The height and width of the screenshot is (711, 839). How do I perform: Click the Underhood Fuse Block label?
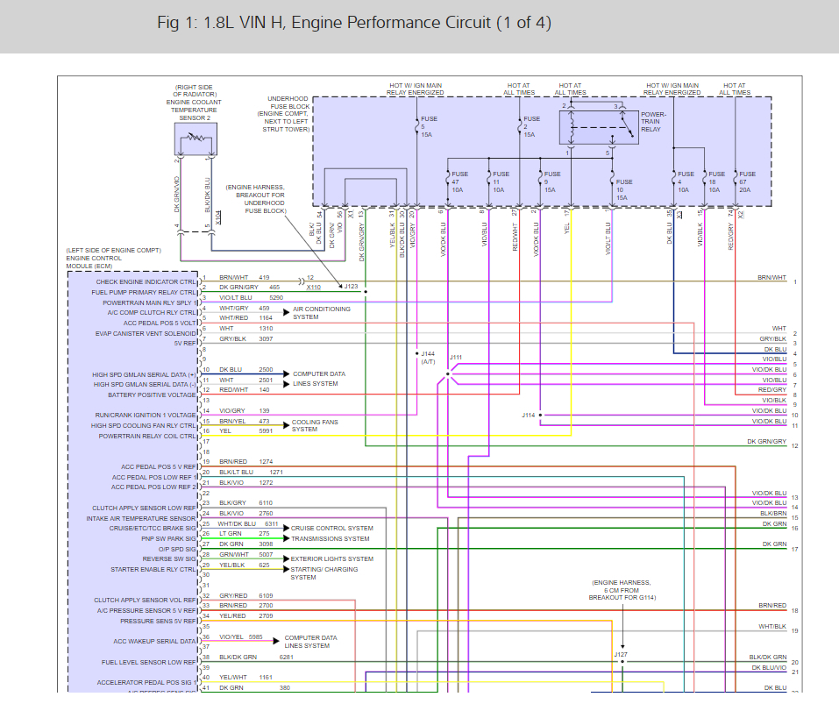pos(288,113)
